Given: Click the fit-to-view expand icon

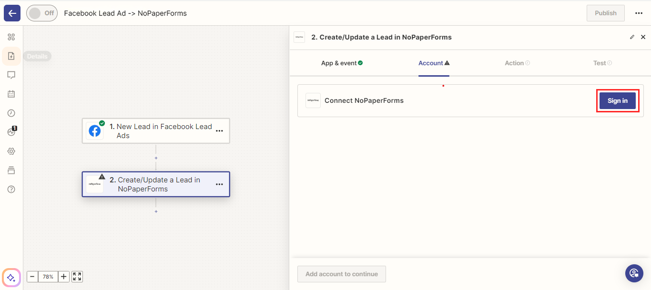Looking at the screenshot, I should coord(77,277).
